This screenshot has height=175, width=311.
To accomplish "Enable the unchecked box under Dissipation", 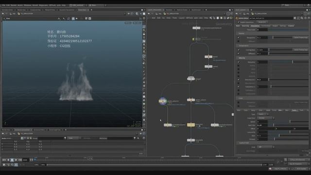I will point(239,41).
